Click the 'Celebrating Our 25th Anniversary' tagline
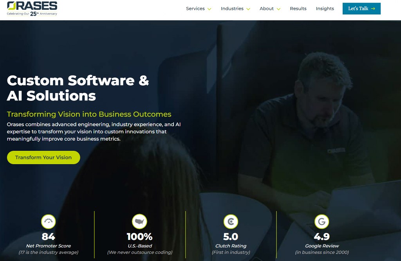Screen dimensions: 401x261 pyautogui.click(x=32, y=14)
